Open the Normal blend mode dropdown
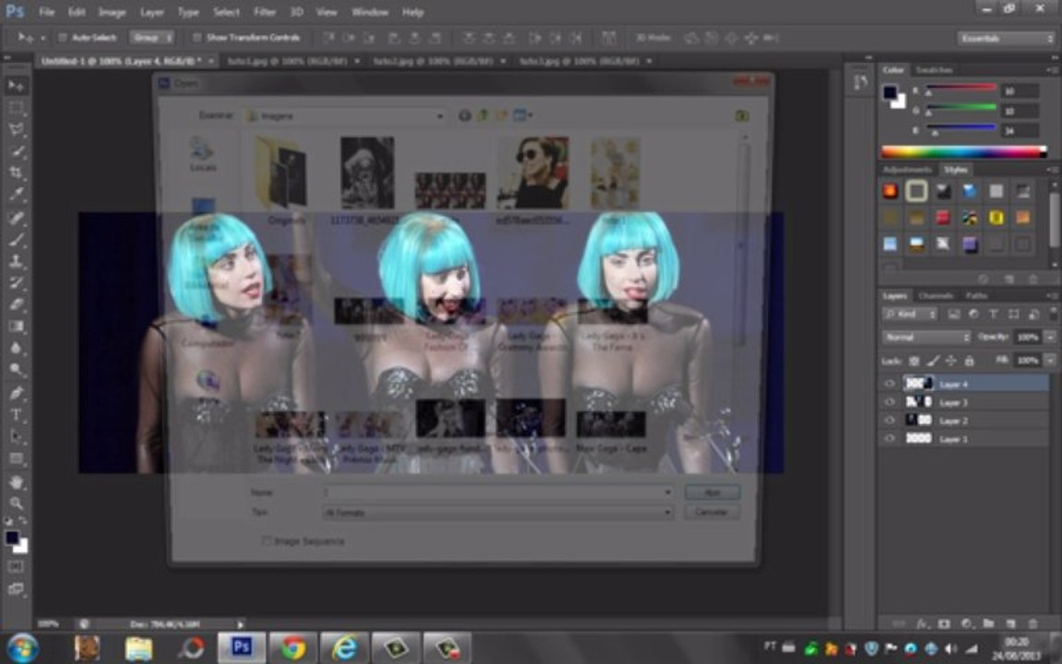 point(926,338)
